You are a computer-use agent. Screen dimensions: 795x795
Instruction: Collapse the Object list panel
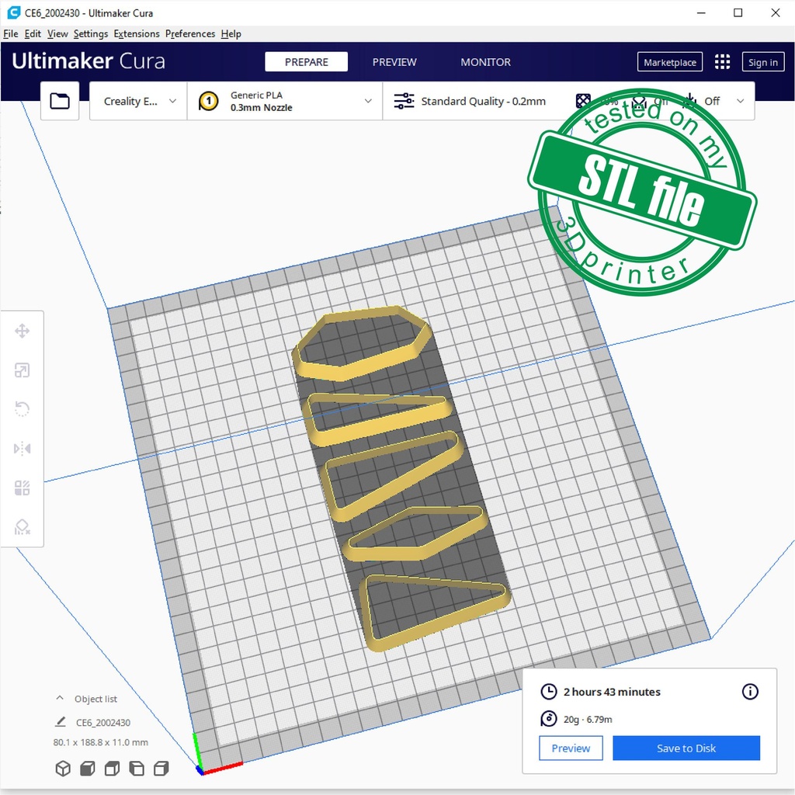(x=60, y=699)
